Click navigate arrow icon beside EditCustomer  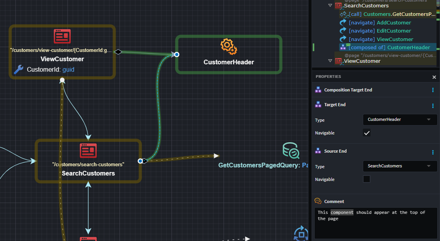pos(343,31)
